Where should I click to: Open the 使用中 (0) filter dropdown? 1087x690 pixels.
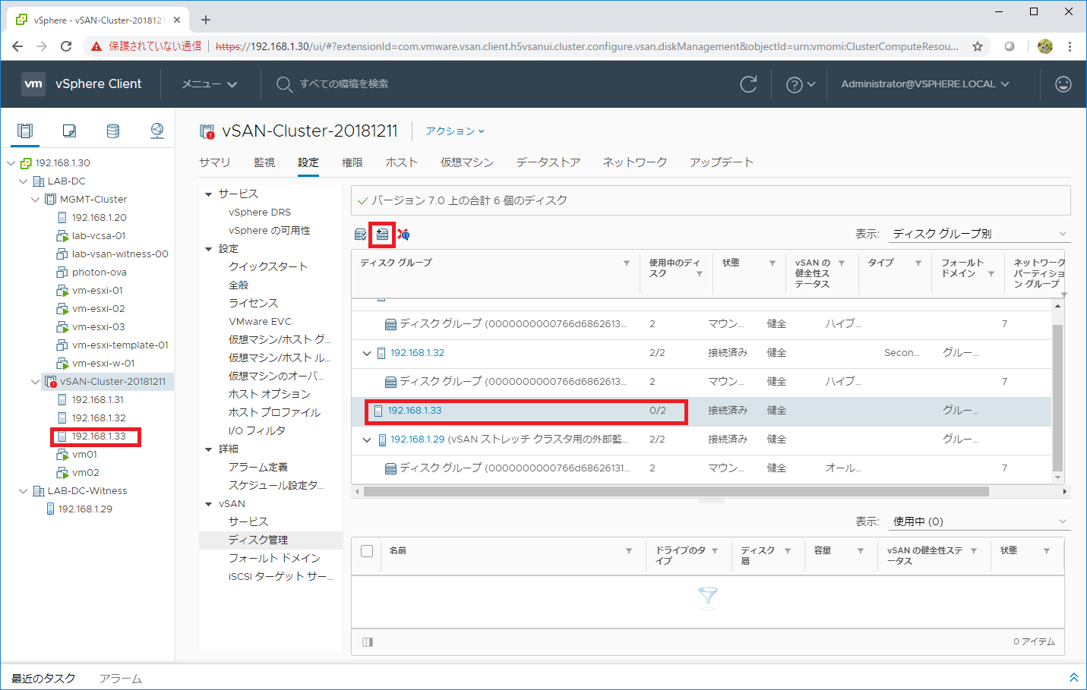980,521
